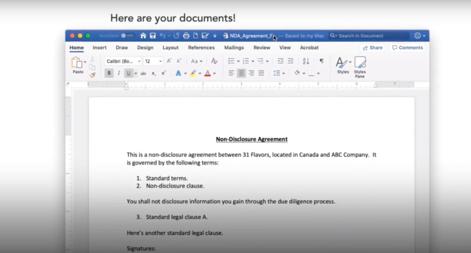
Task: Click the Sort A-Z icon
Action: [306, 61]
